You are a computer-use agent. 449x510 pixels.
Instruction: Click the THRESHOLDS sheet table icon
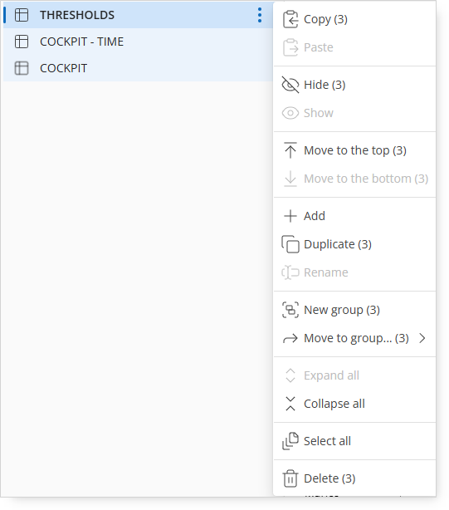click(x=22, y=15)
